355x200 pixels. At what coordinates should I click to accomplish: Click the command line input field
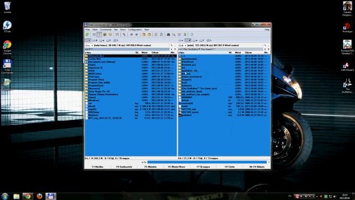click(207, 162)
